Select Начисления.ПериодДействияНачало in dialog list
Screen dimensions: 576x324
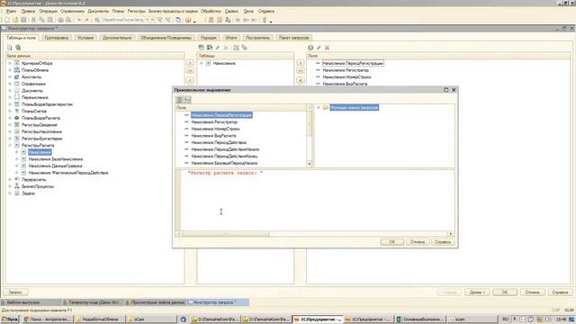[225, 149]
